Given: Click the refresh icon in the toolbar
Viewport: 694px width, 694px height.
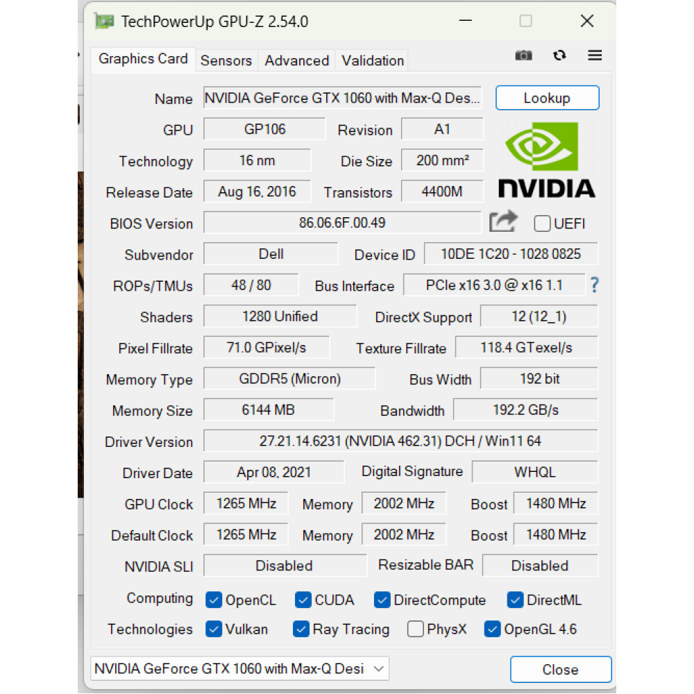Looking at the screenshot, I should click(559, 56).
